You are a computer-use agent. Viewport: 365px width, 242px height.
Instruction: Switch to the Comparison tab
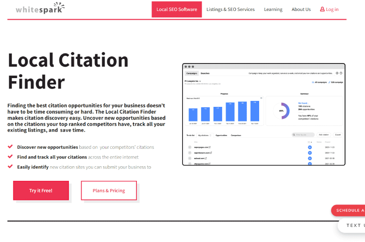click(x=236, y=135)
